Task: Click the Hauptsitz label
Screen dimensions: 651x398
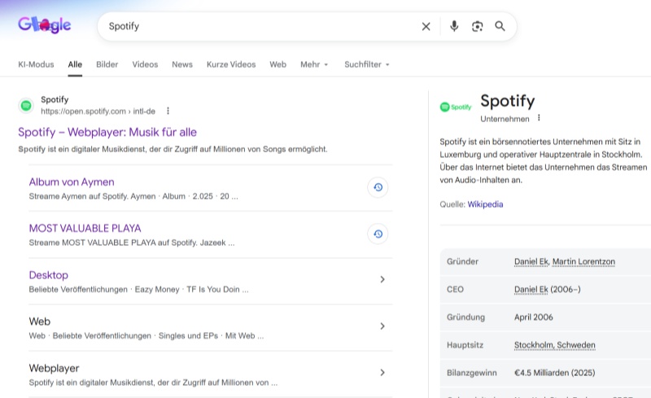Action: coord(465,345)
